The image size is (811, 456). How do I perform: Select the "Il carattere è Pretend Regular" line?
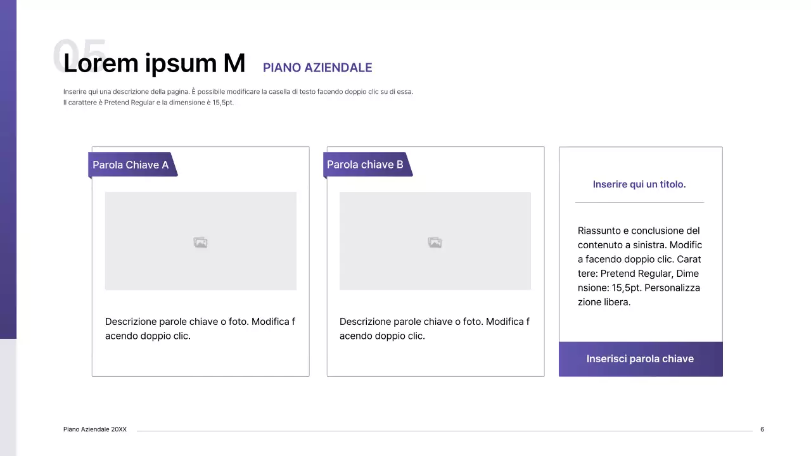point(148,103)
